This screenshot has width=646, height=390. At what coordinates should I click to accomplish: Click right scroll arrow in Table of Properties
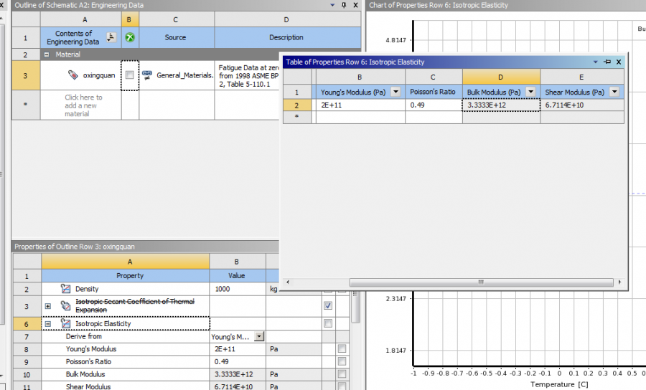(x=619, y=282)
